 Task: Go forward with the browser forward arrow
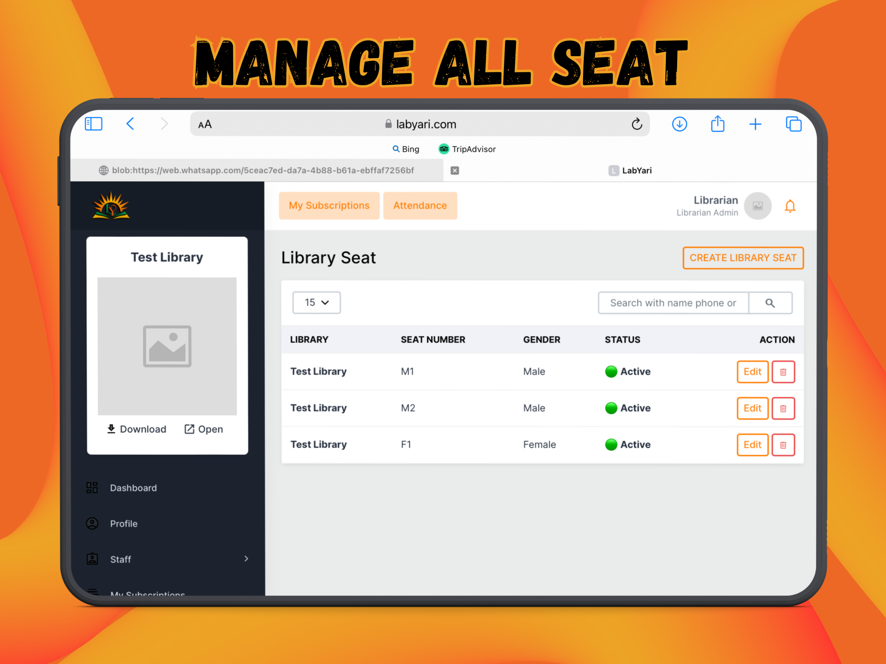click(164, 124)
